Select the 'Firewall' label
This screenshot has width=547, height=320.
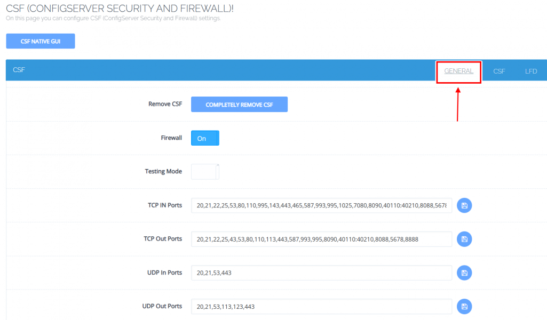tap(171, 138)
